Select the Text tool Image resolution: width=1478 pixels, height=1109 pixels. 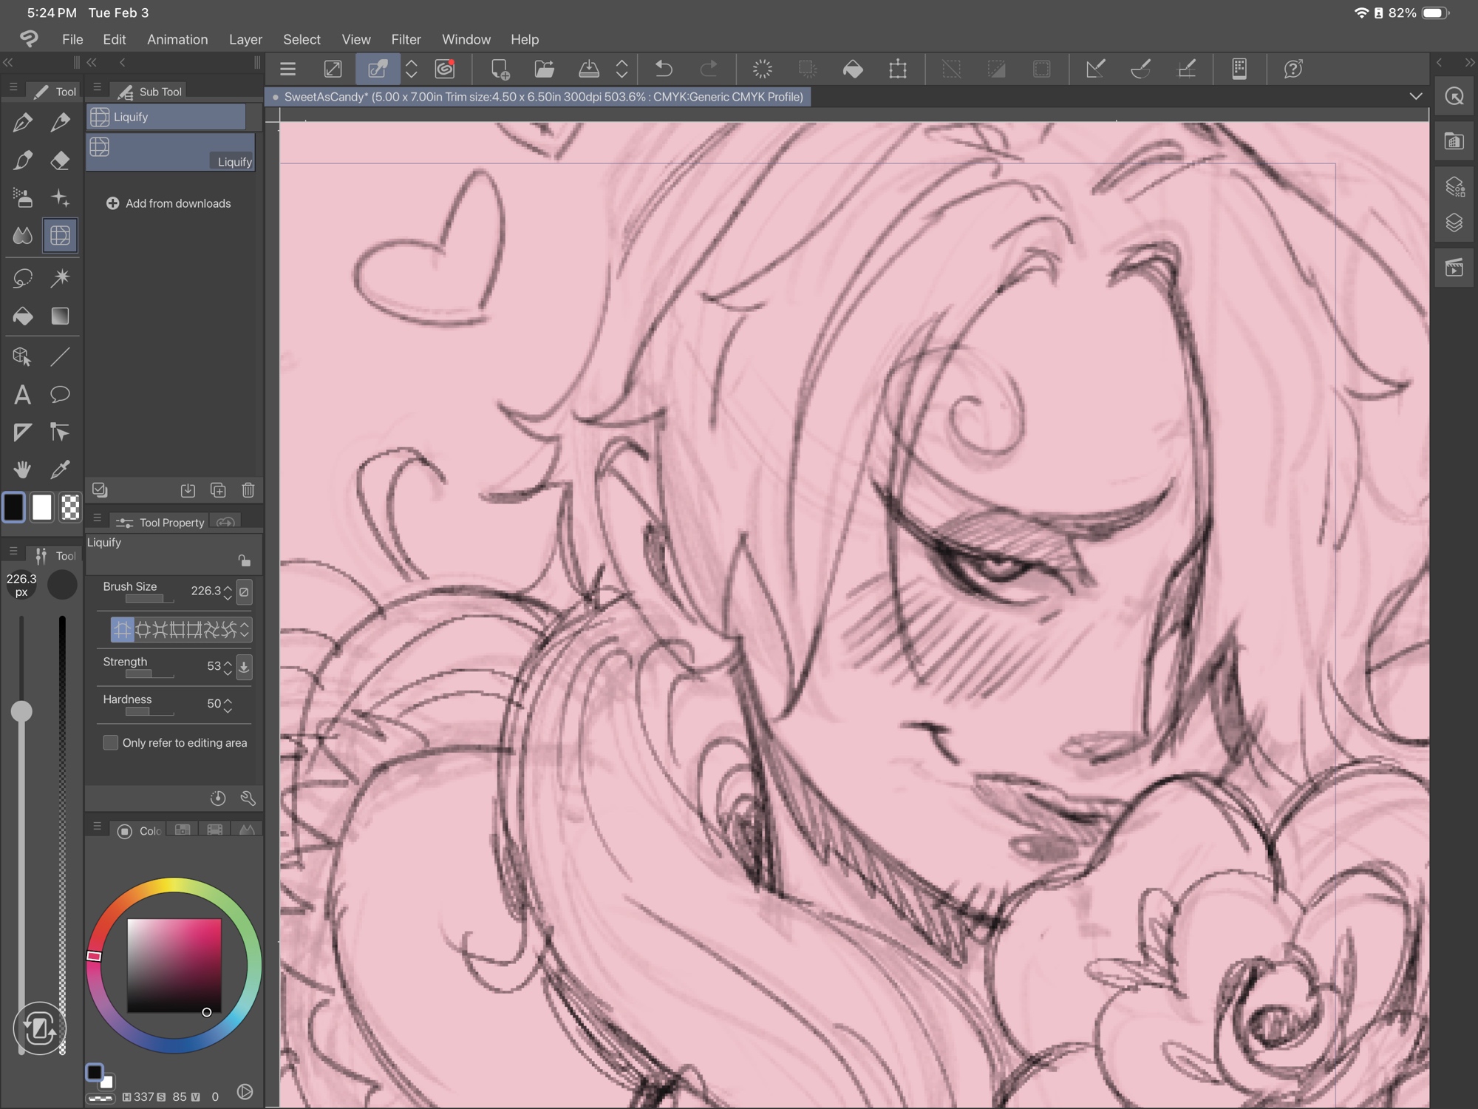(x=22, y=395)
